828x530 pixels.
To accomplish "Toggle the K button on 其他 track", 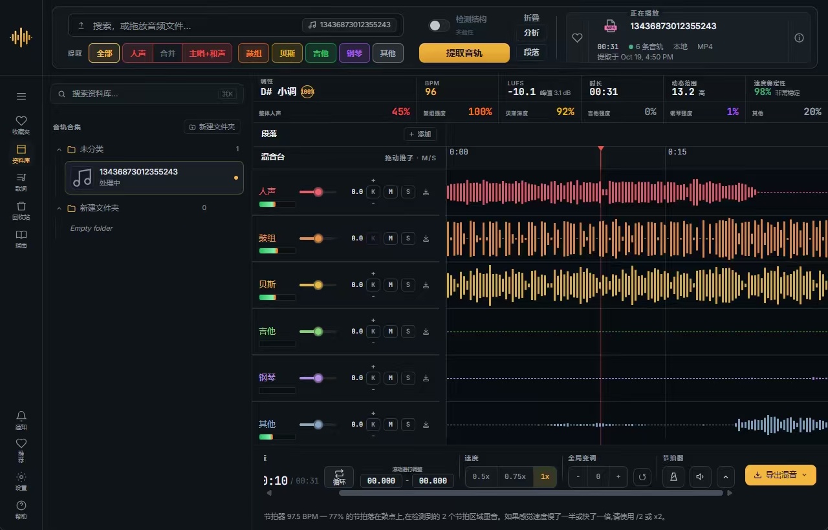I will 373,425.
